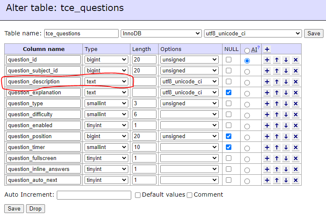
Task: Remove the question_explanation column
Action: tap(295, 93)
